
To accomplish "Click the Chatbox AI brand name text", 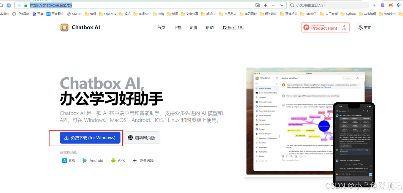I will coord(86,28).
